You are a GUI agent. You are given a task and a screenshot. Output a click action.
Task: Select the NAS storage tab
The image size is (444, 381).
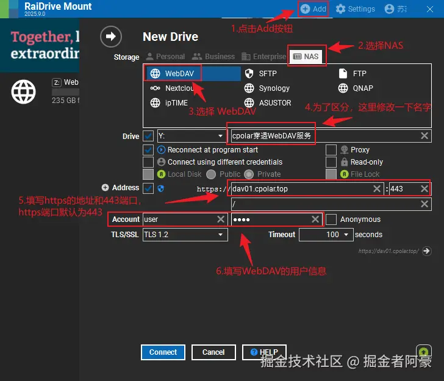[x=306, y=57]
